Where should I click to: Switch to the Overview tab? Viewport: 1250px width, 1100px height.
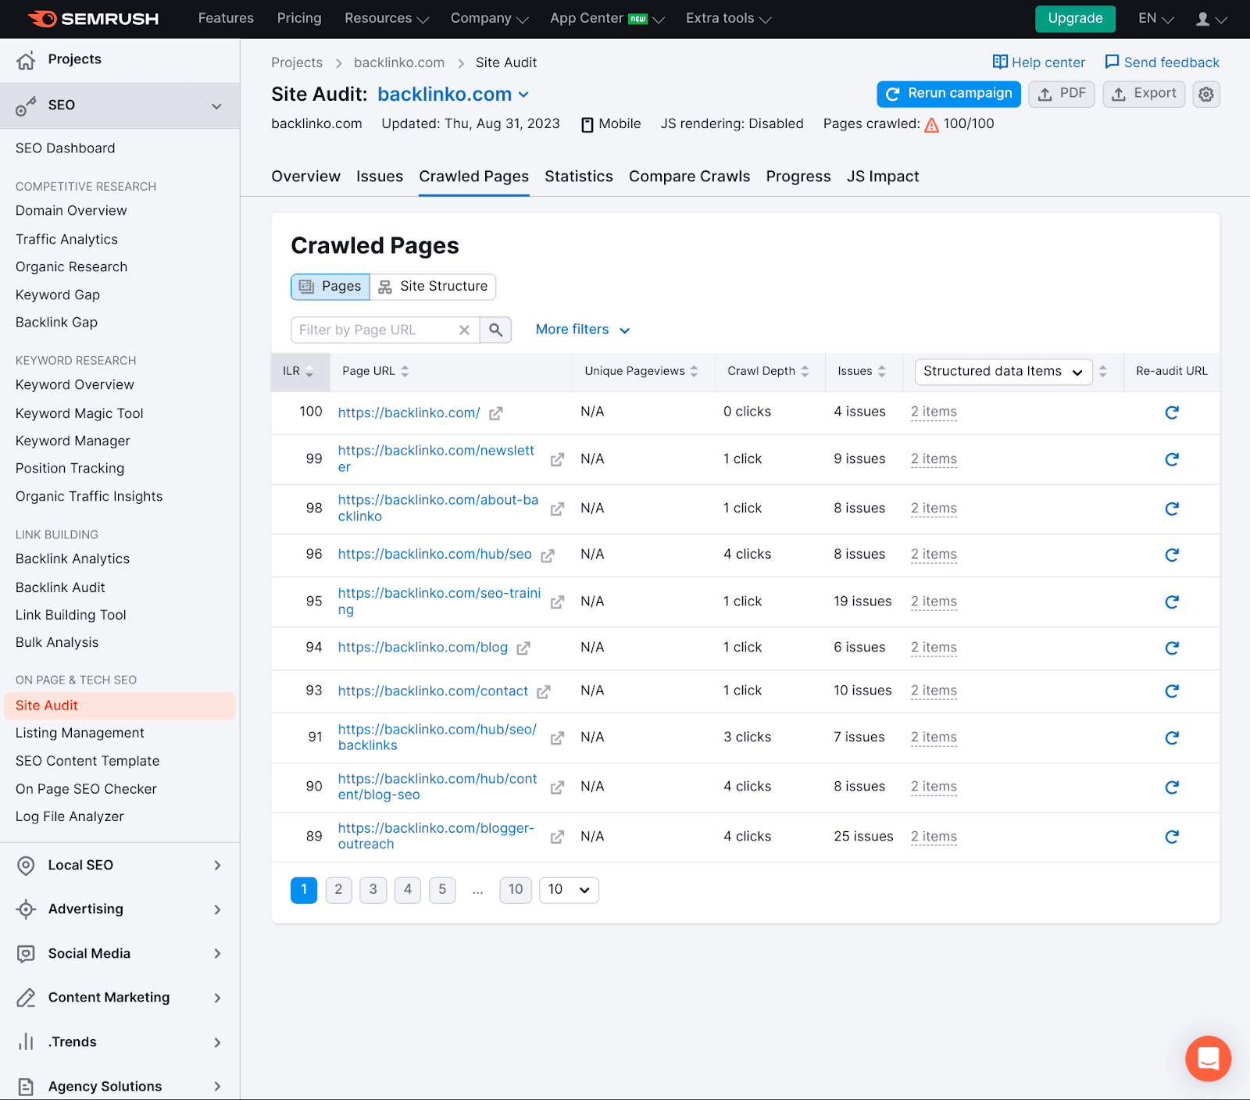[x=305, y=177]
